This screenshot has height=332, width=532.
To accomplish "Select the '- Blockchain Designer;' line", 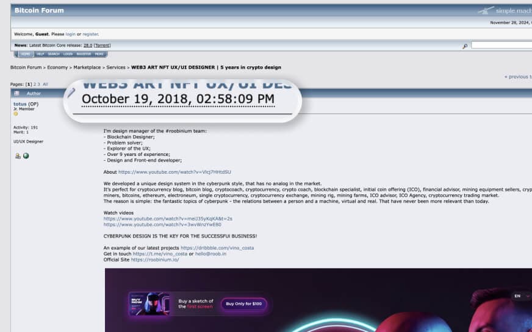I will pyautogui.click(x=129, y=137).
